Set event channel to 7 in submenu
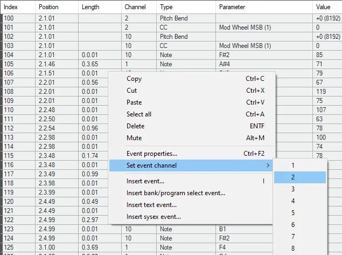 coord(300,236)
